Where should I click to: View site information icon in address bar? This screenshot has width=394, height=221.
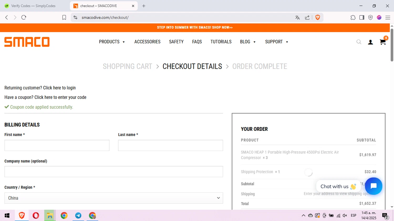(75, 17)
